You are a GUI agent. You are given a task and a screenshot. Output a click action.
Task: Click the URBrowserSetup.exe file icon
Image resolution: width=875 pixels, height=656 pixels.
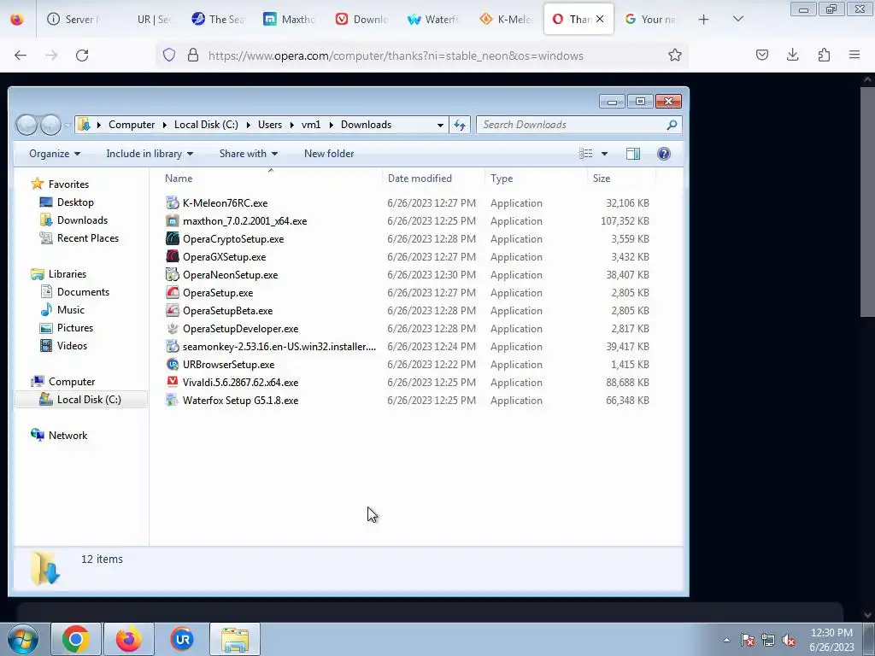(173, 364)
